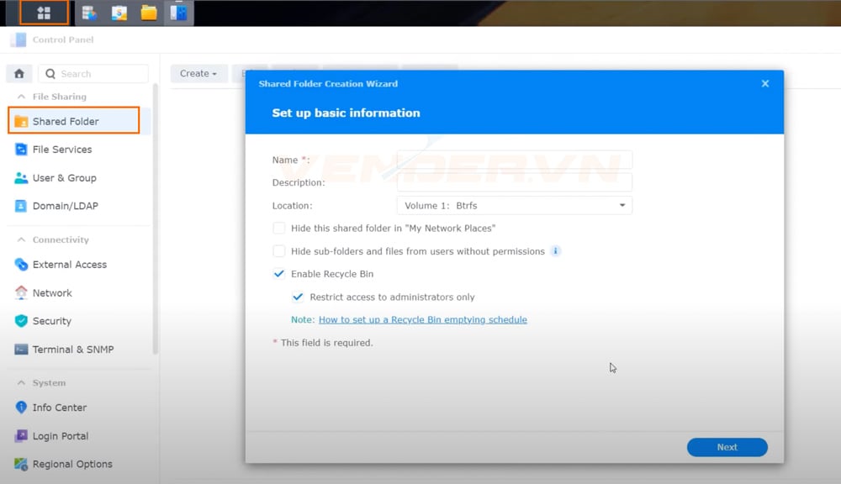
Task: Open the Recycle Bin emptying schedule link
Action: coord(422,319)
